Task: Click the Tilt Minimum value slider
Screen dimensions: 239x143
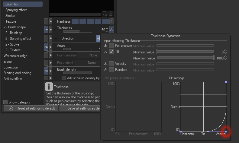Action: click(x=185, y=52)
